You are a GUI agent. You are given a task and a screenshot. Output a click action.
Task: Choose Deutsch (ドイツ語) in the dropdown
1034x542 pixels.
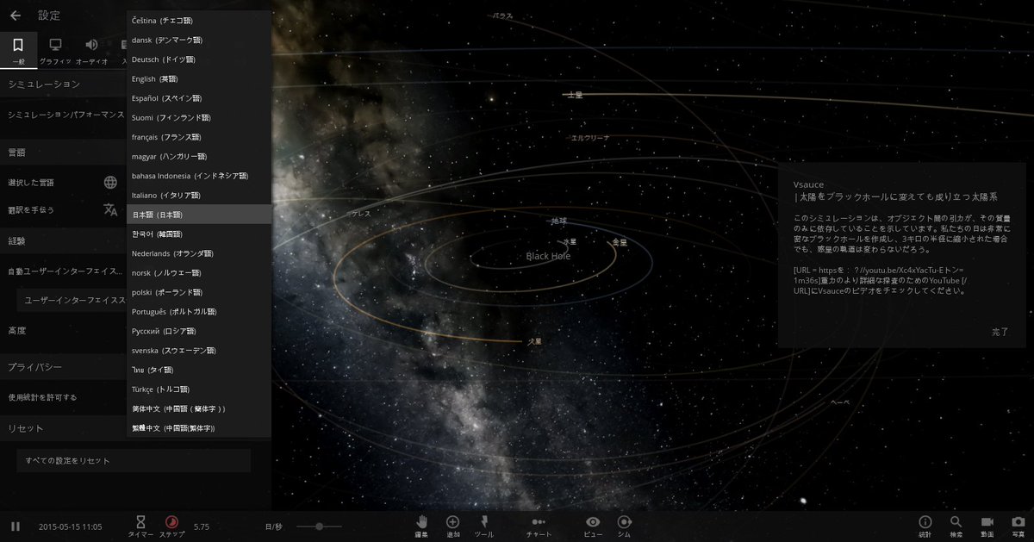point(199,59)
